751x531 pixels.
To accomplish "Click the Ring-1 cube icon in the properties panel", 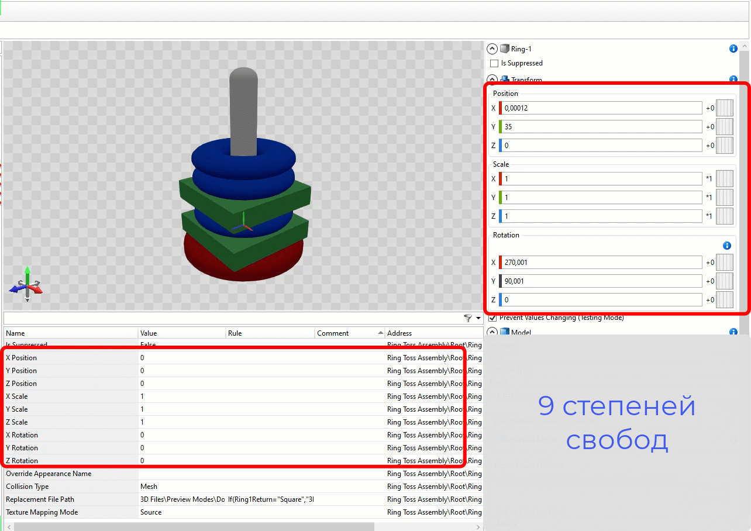I will pos(505,49).
